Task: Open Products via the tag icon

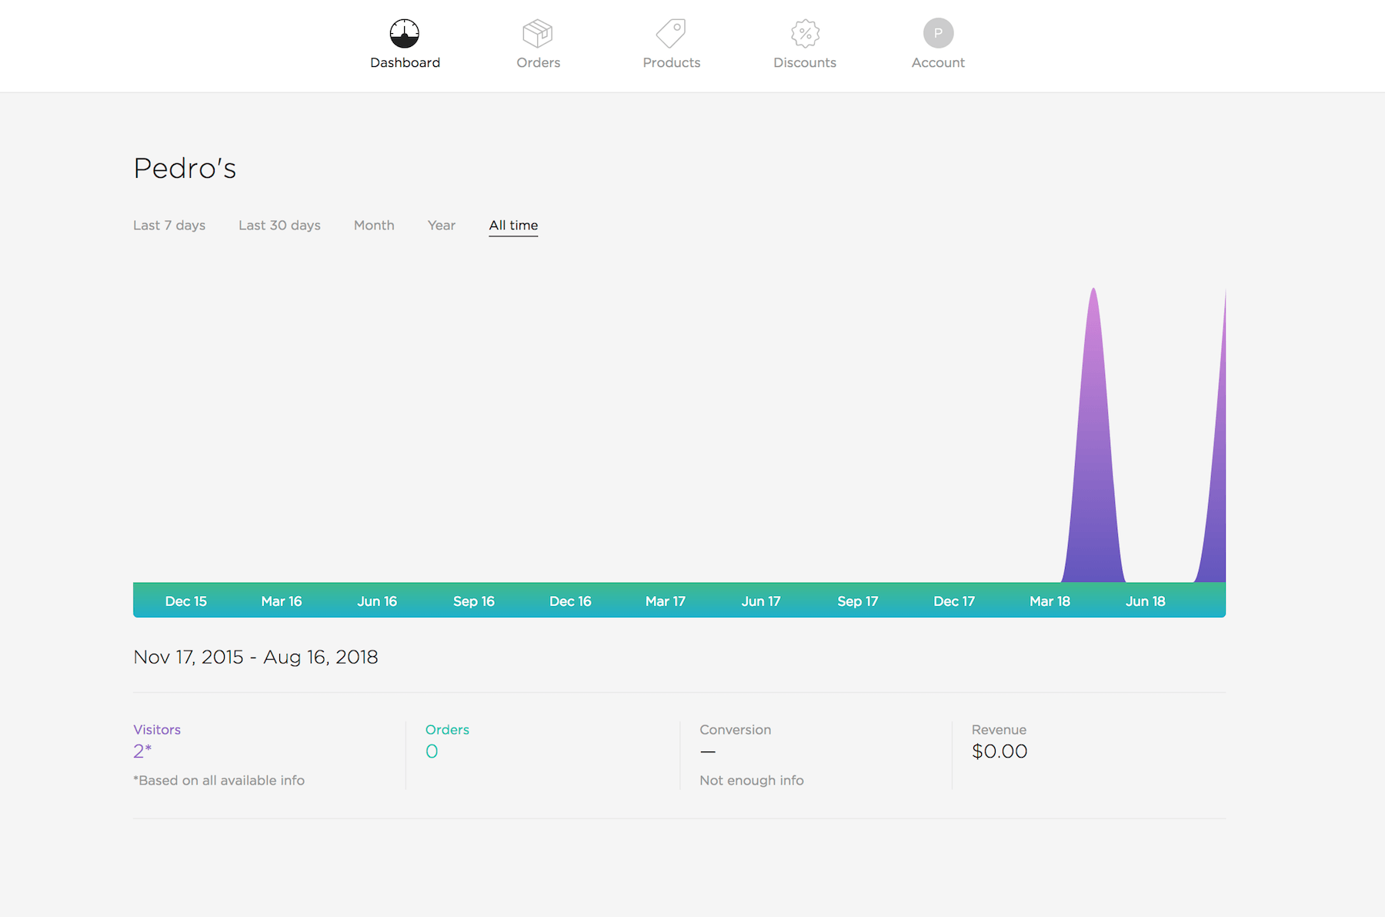Action: [671, 33]
